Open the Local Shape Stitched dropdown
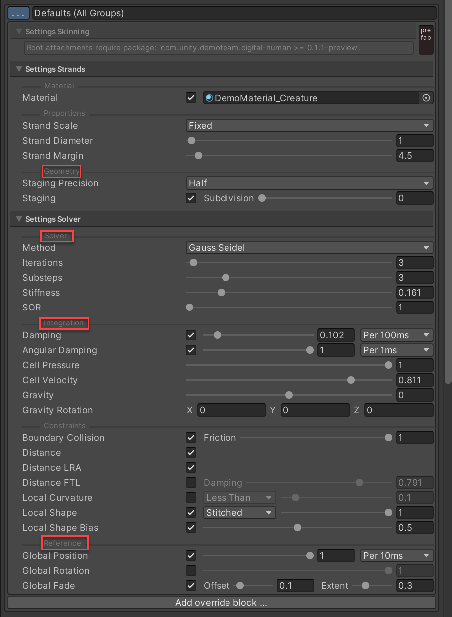The image size is (452, 617). pyautogui.click(x=239, y=513)
